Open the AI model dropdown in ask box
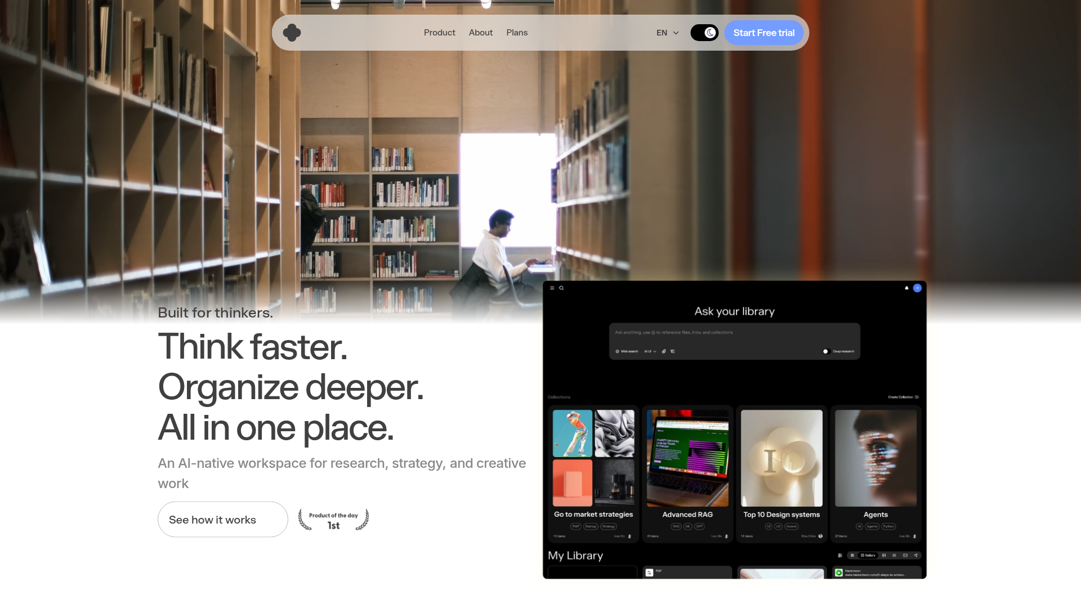 click(x=650, y=351)
